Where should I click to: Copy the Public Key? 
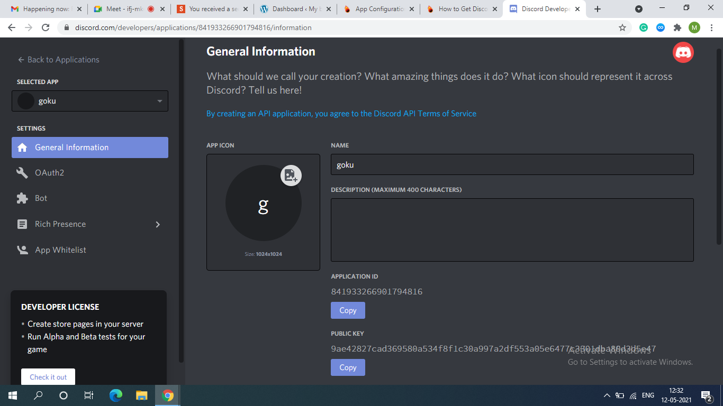(x=348, y=367)
